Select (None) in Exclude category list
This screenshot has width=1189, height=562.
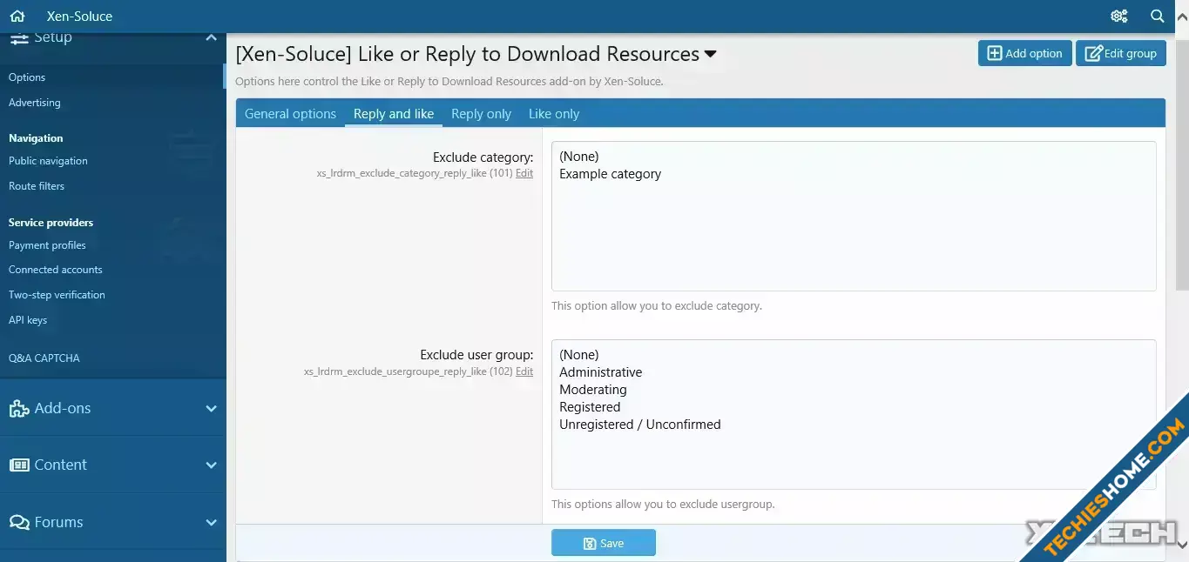(854, 157)
